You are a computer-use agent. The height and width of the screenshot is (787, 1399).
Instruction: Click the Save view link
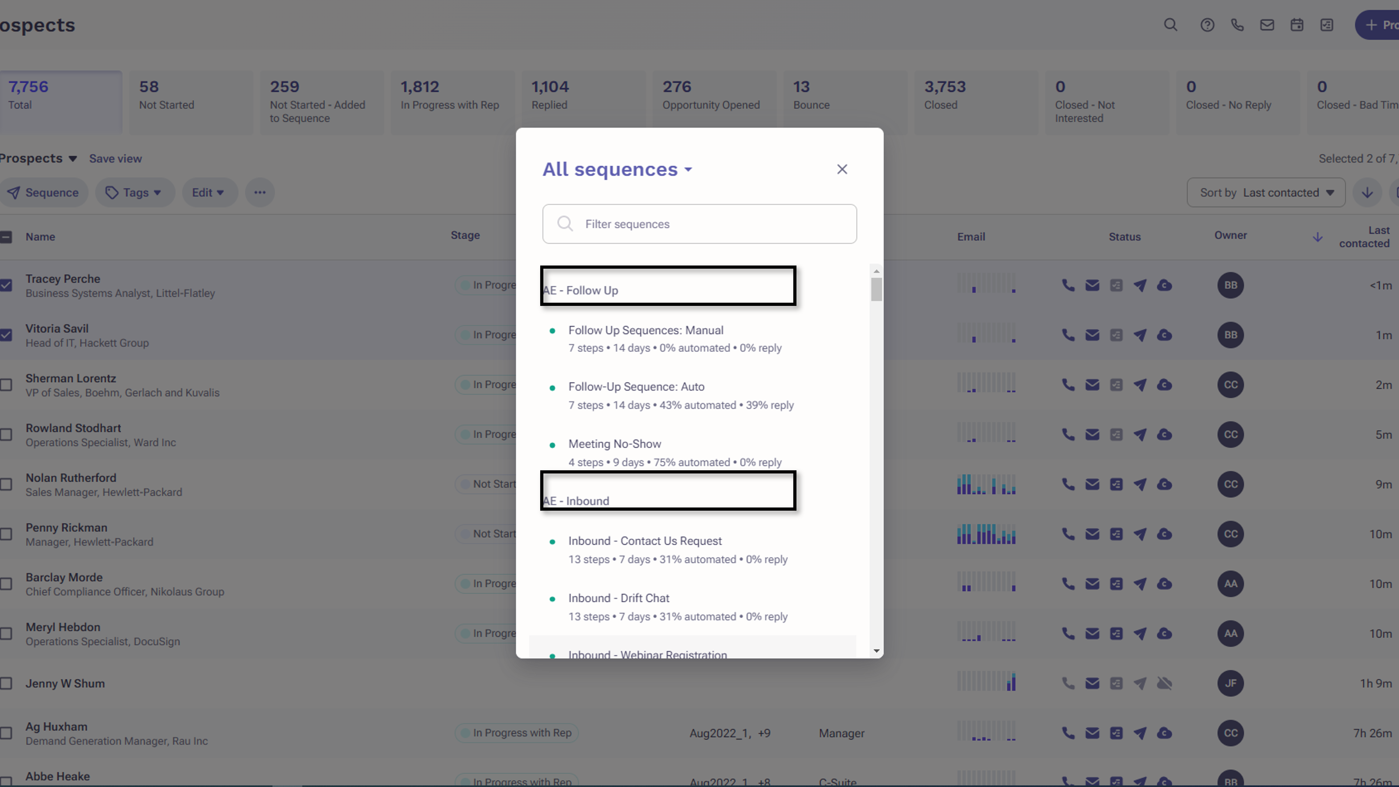click(x=115, y=158)
